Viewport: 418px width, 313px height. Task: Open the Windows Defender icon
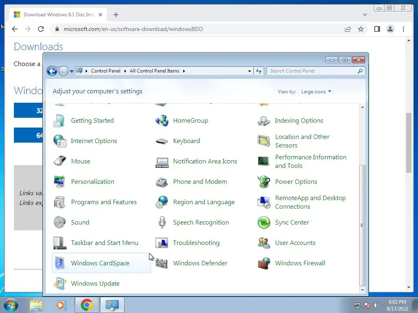[x=162, y=263]
